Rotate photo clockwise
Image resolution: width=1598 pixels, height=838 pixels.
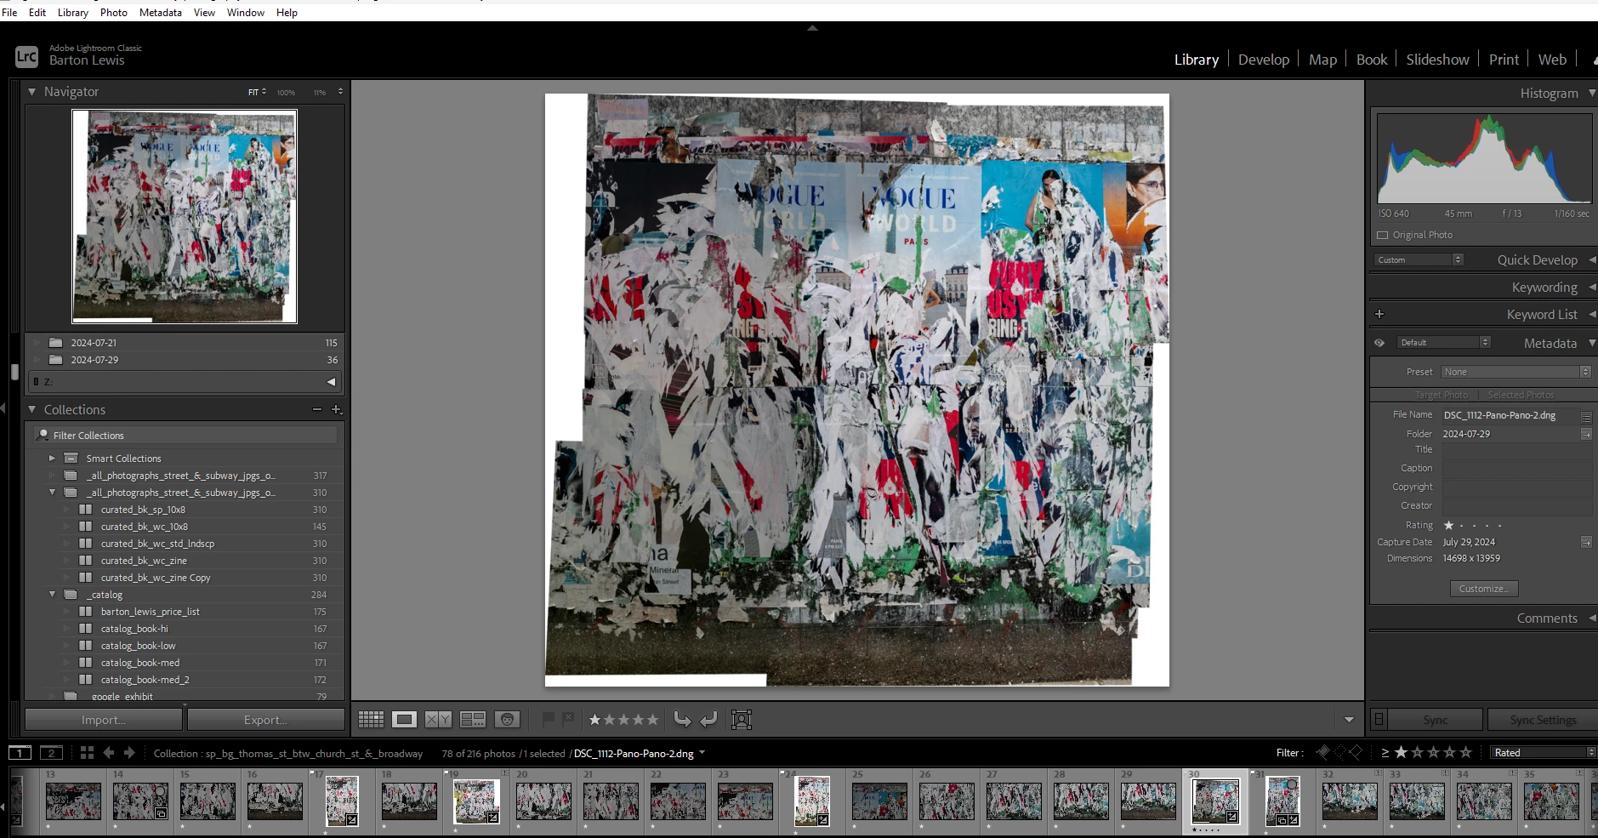pyautogui.click(x=708, y=720)
